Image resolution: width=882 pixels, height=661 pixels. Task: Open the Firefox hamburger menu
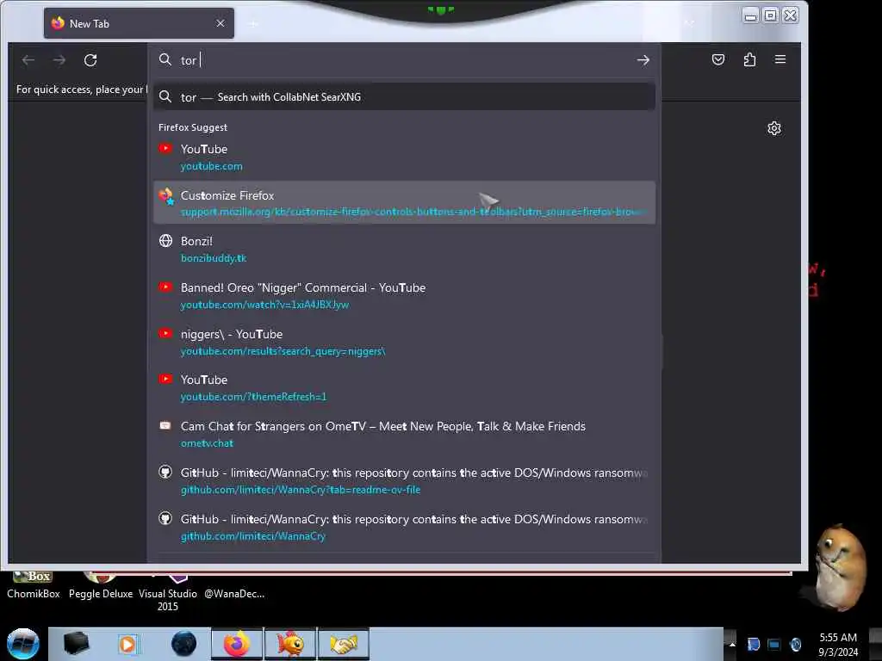780,59
